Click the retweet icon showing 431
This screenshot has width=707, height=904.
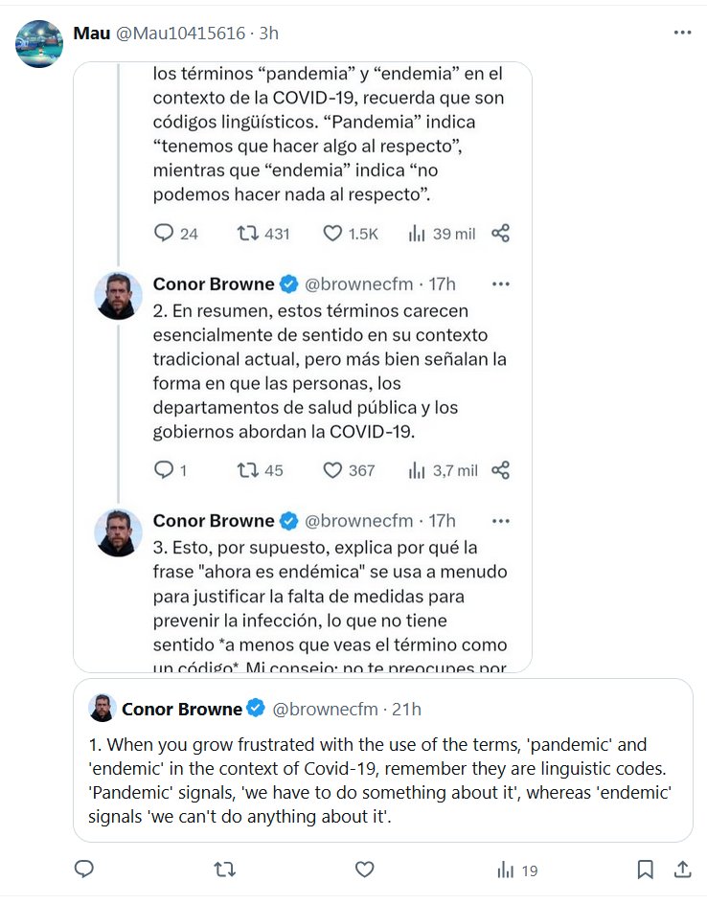[247, 233]
